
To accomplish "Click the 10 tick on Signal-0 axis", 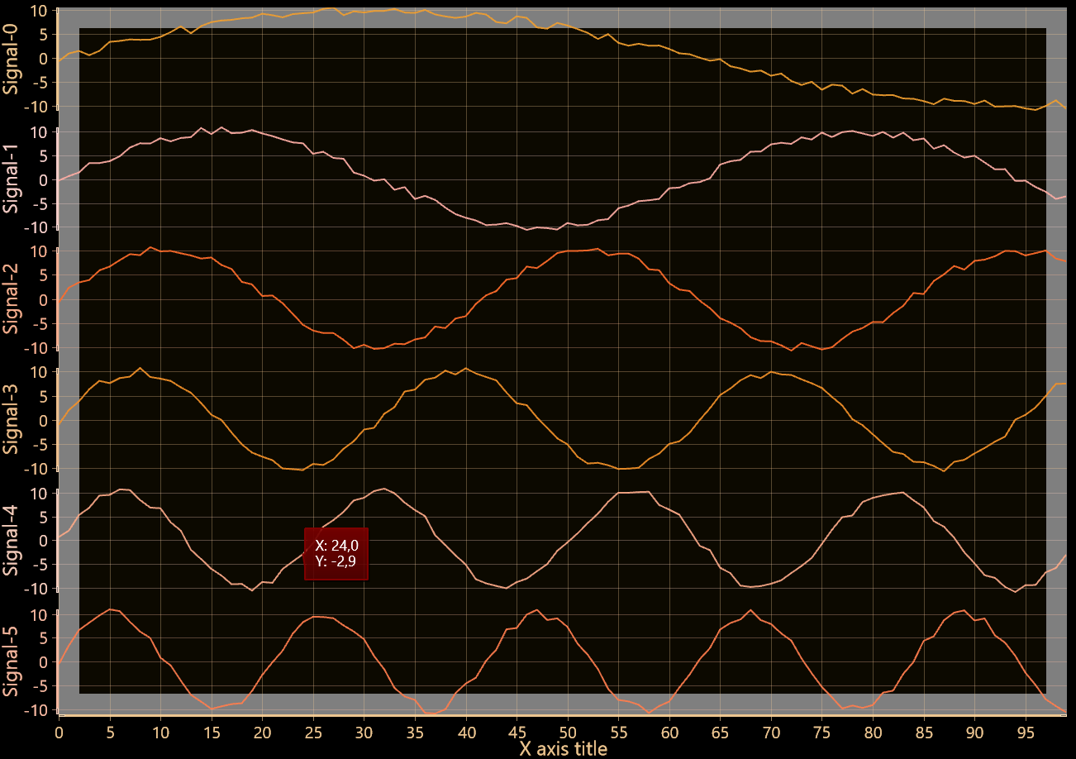I will (x=38, y=11).
